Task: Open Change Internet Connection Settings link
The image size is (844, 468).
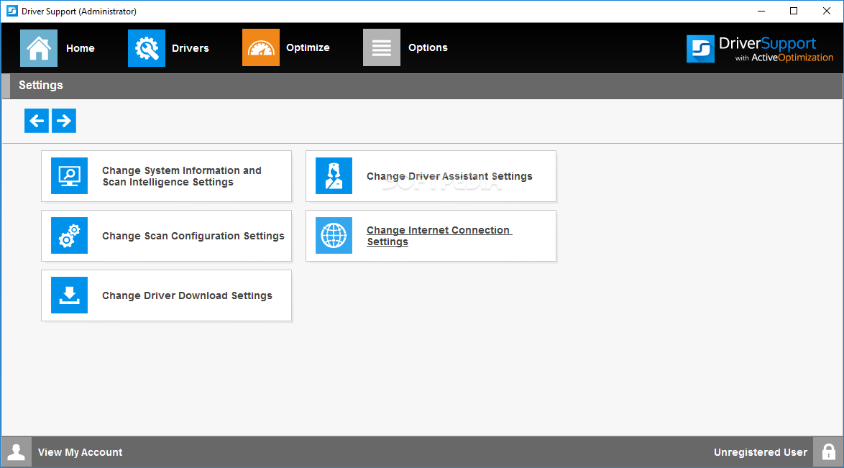Action: pyautogui.click(x=439, y=236)
